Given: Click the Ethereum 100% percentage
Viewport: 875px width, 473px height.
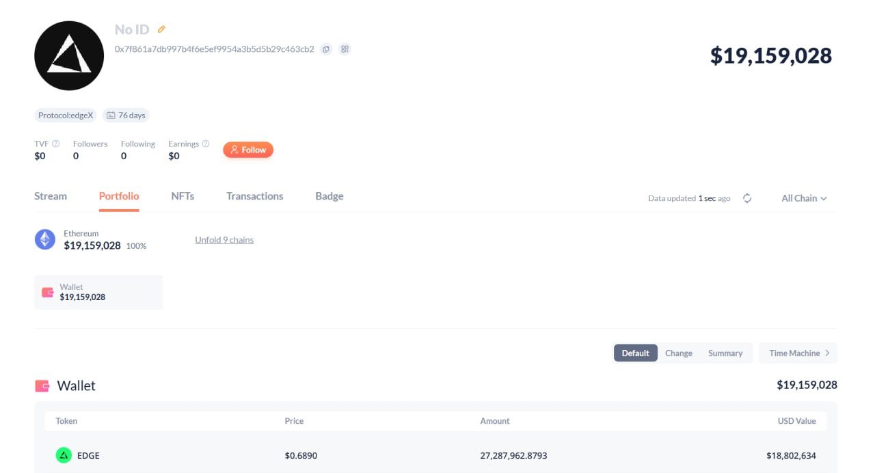Looking at the screenshot, I should coord(136,246).
